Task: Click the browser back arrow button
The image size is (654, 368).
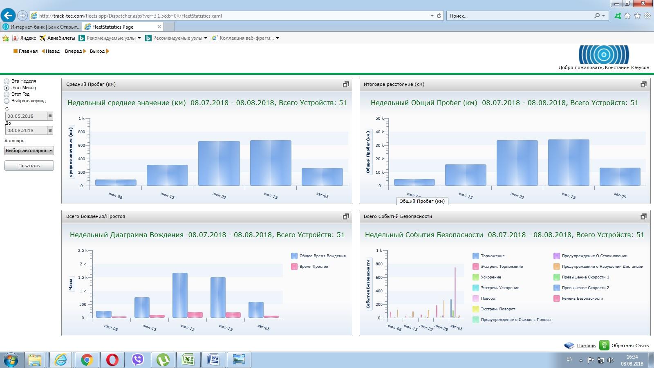Action: click(8, 16)
